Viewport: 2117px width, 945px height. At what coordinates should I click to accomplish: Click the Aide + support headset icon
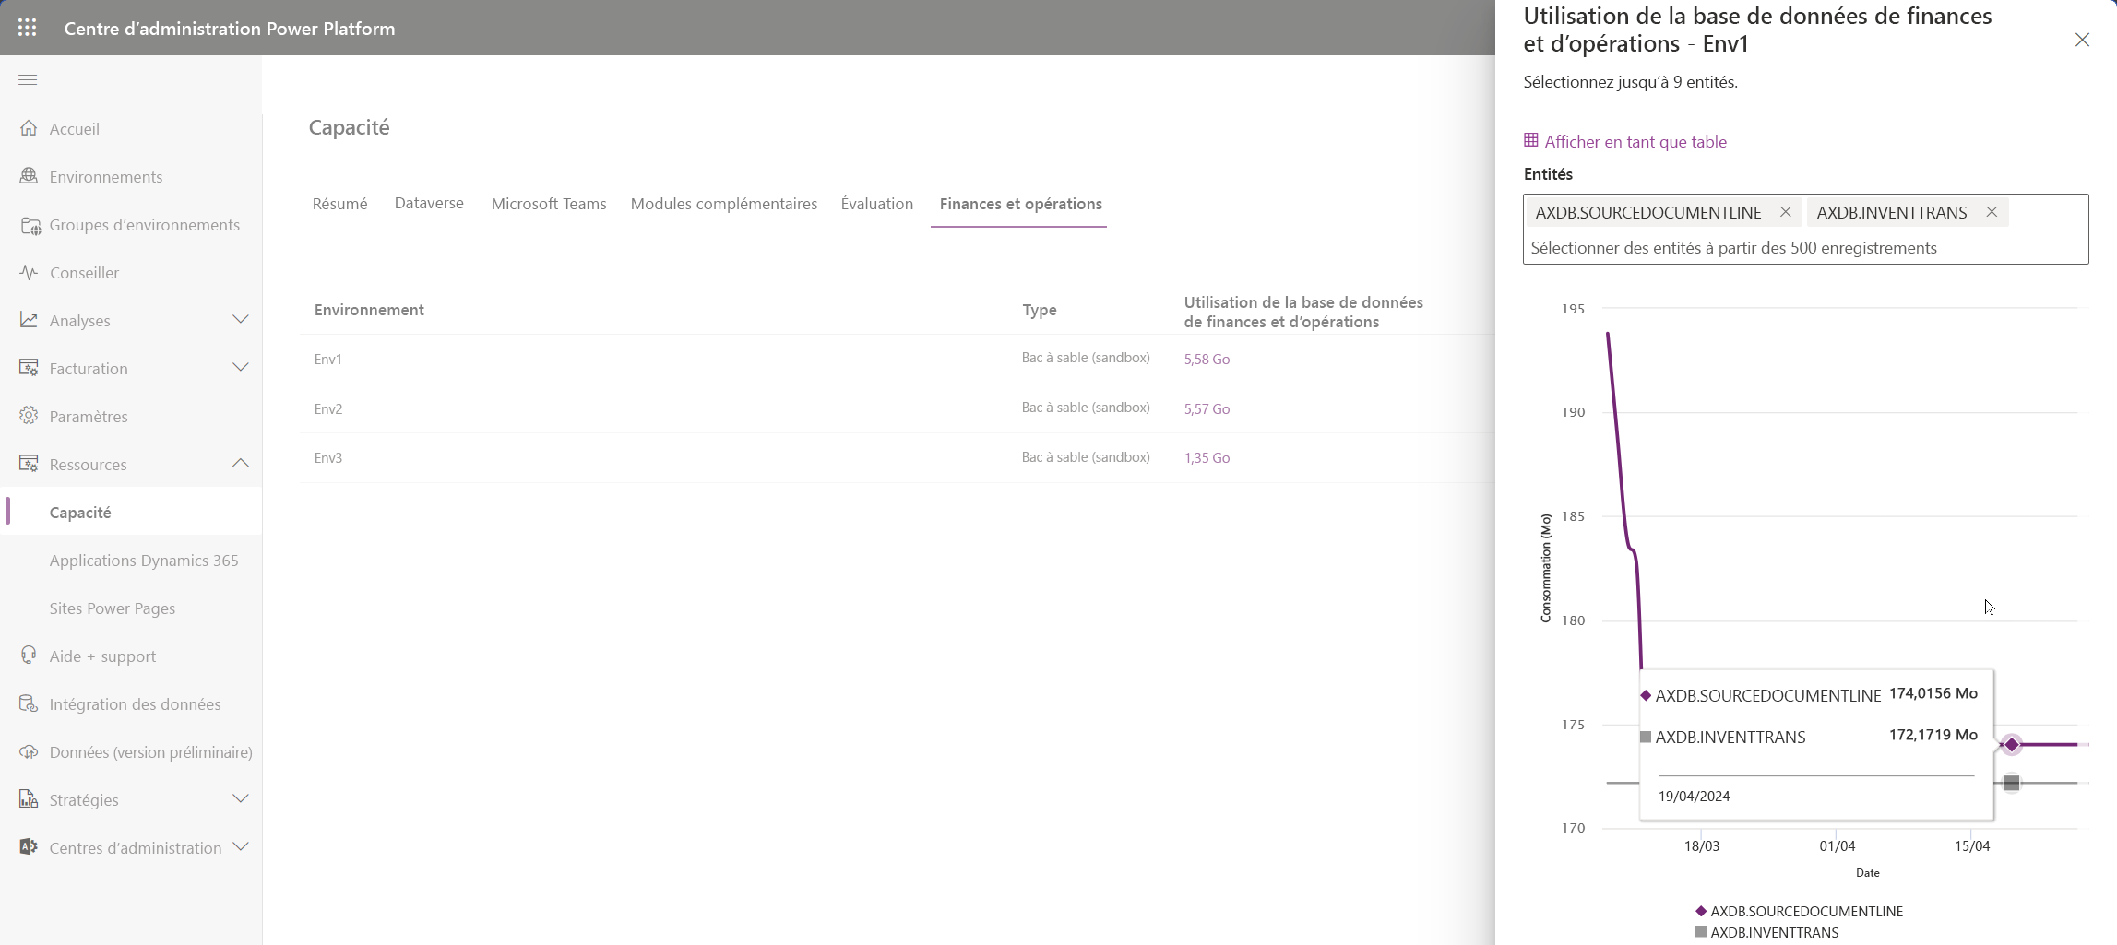[x=29, y=656]
